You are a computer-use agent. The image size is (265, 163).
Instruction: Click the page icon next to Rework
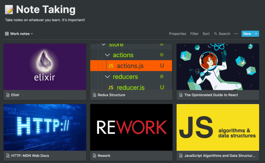point(95,156)
